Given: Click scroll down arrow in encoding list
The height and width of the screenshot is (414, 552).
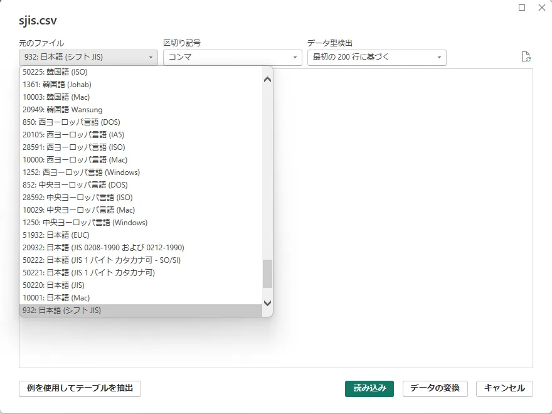Looking at the screenshot, I should tap(268, 303).
